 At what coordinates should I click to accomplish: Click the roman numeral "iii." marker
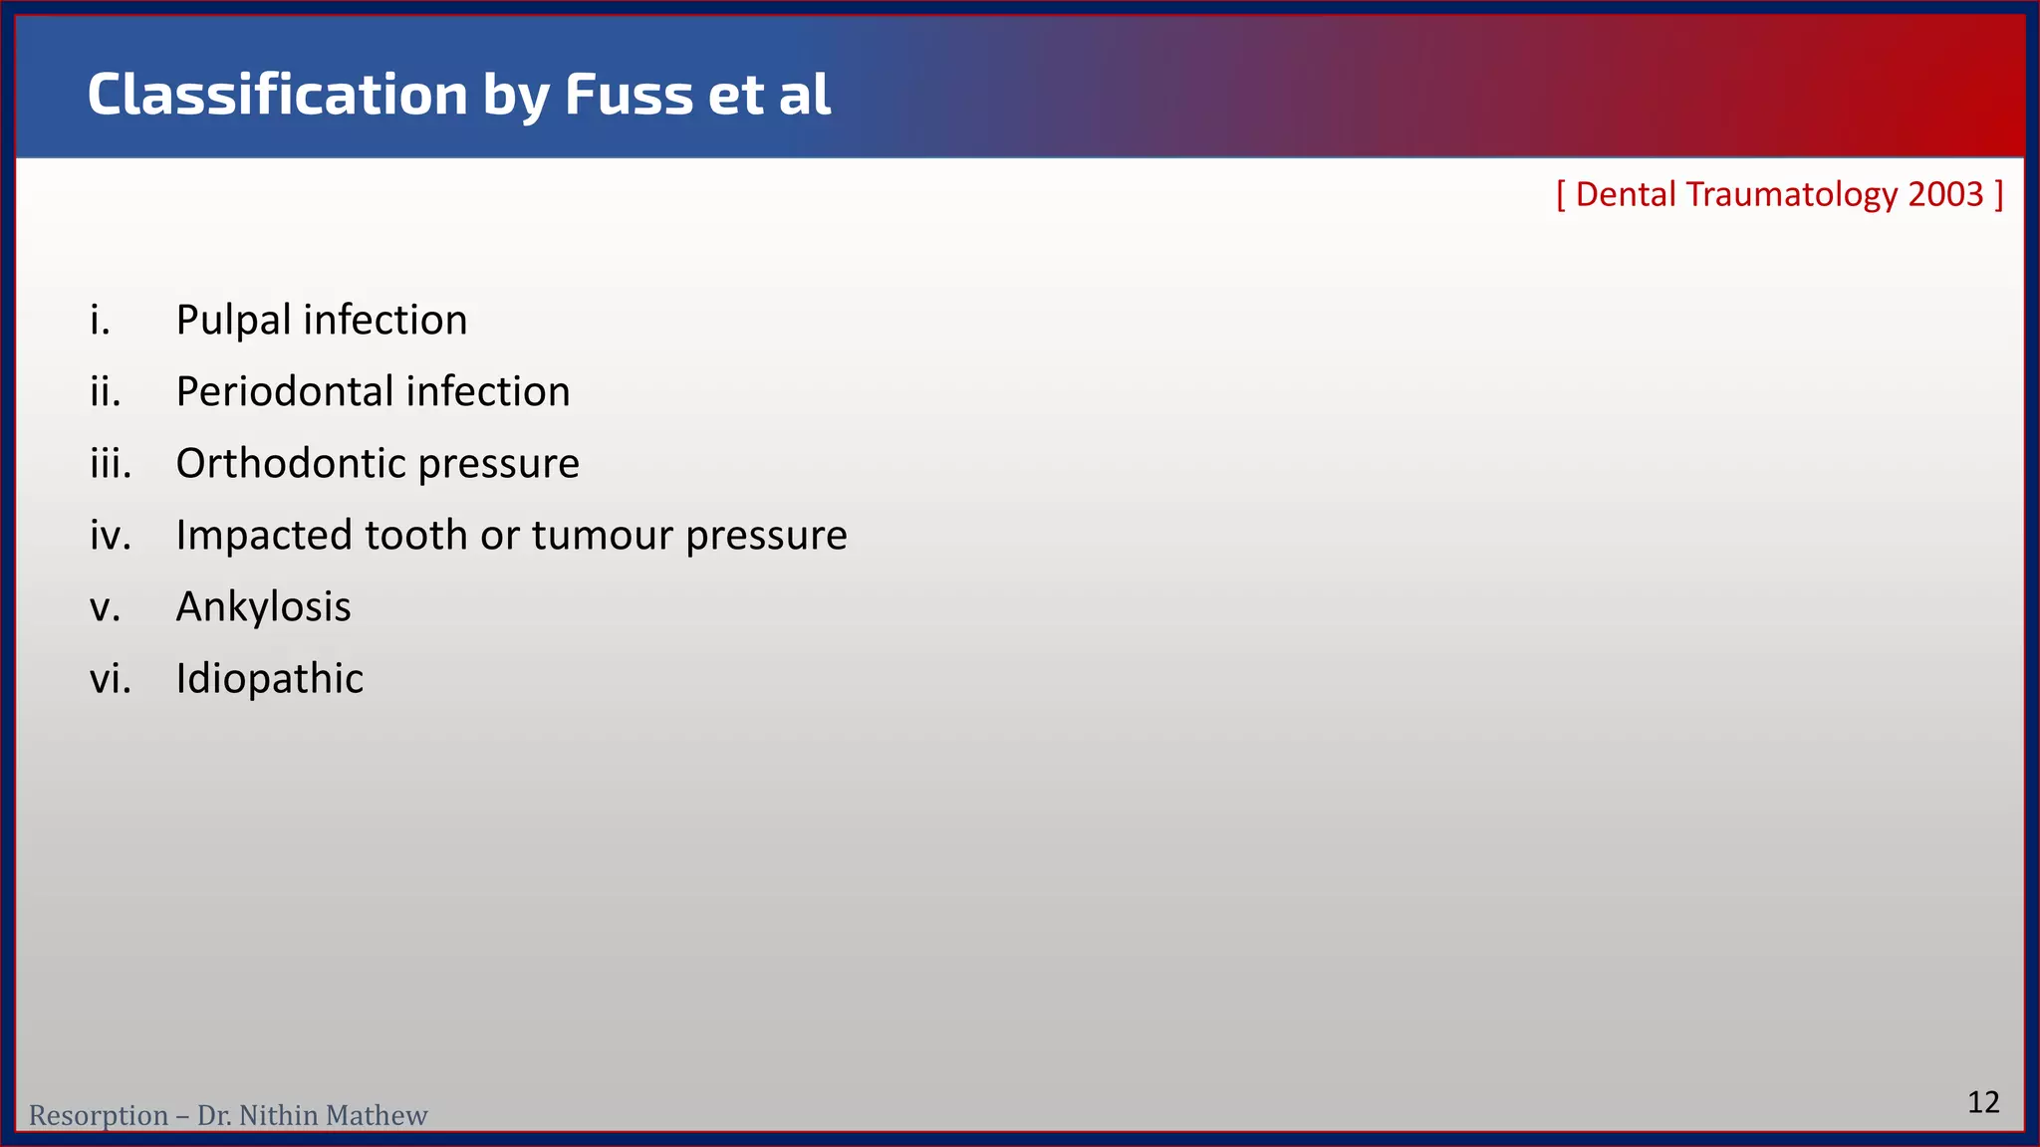click(110, 464)
